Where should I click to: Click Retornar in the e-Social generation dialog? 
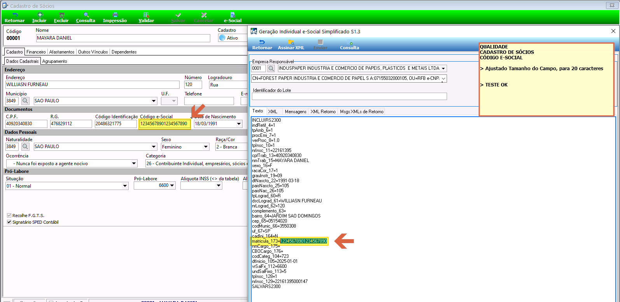[262, 45]
